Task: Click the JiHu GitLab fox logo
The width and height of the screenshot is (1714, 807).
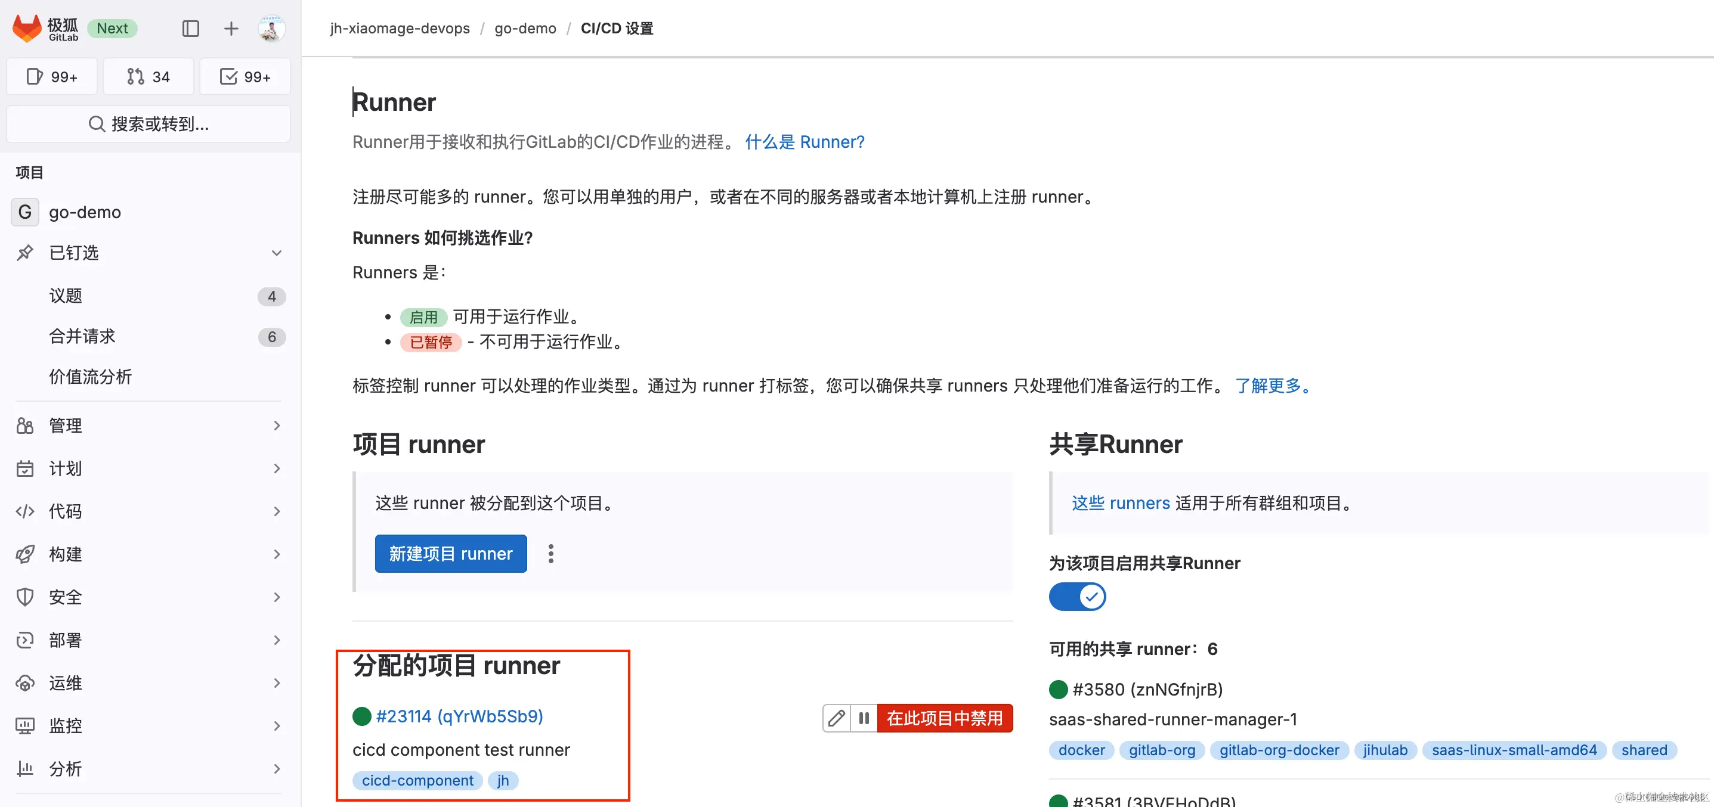Action: (28, 28)
